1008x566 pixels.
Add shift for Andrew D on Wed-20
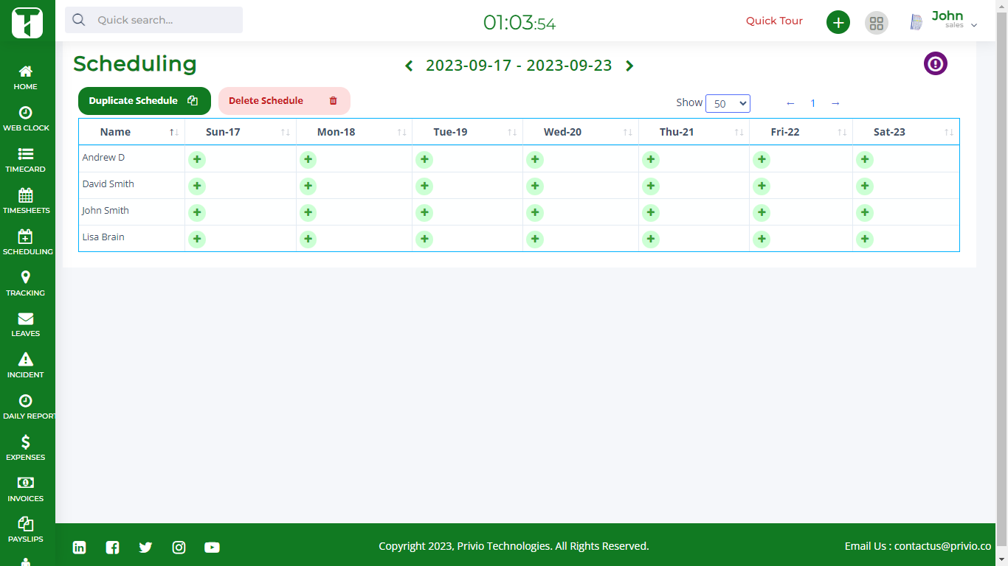coord(535,160)
